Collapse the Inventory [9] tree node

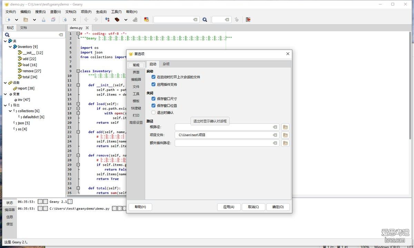tap(10, 47)
